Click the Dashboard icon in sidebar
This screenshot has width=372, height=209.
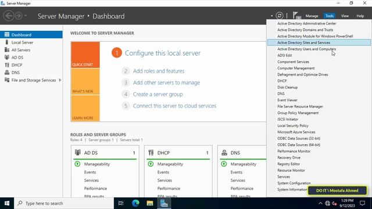[7, 35]
